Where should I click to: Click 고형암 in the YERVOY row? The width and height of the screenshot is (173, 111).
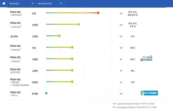(35, 59)
